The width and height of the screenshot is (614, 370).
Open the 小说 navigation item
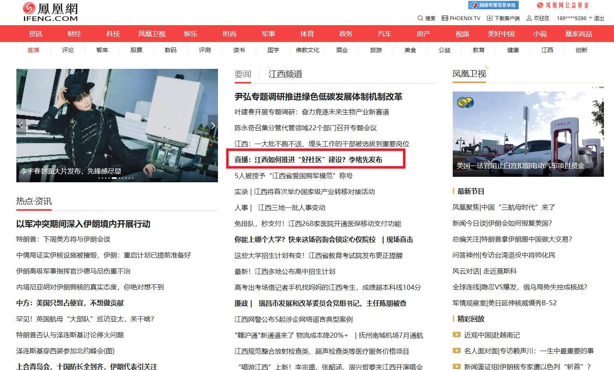[x=540, y=34]
